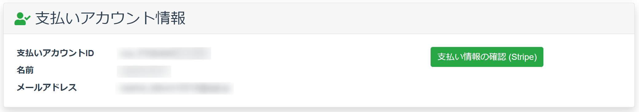639x112 pixels.
Task: Click the checkmark beside the person icon
Action: (x=28, y=18)
